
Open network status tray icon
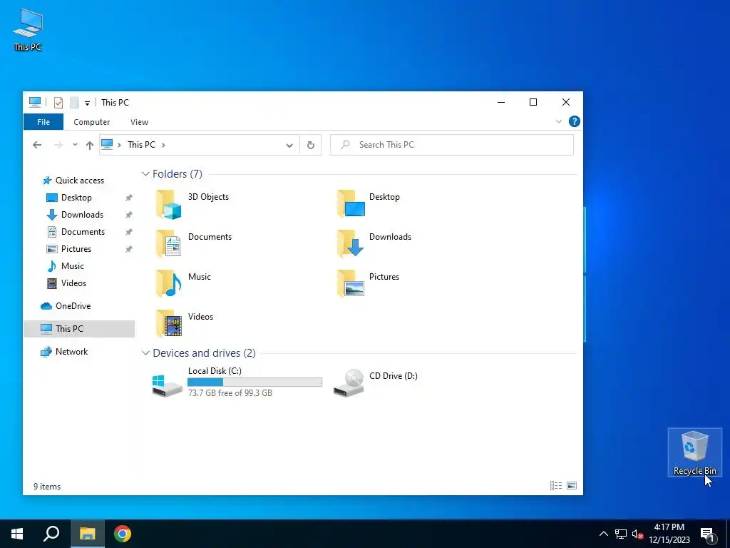621,534
